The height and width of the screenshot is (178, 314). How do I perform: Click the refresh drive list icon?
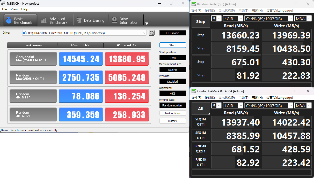152,33
